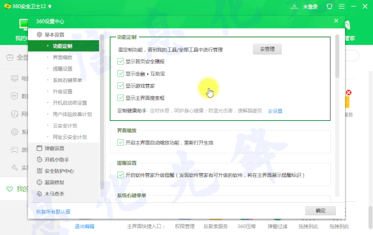
Task: Click the upgrade arrow next to 360安全卫士12
Action: coord(50,6)
